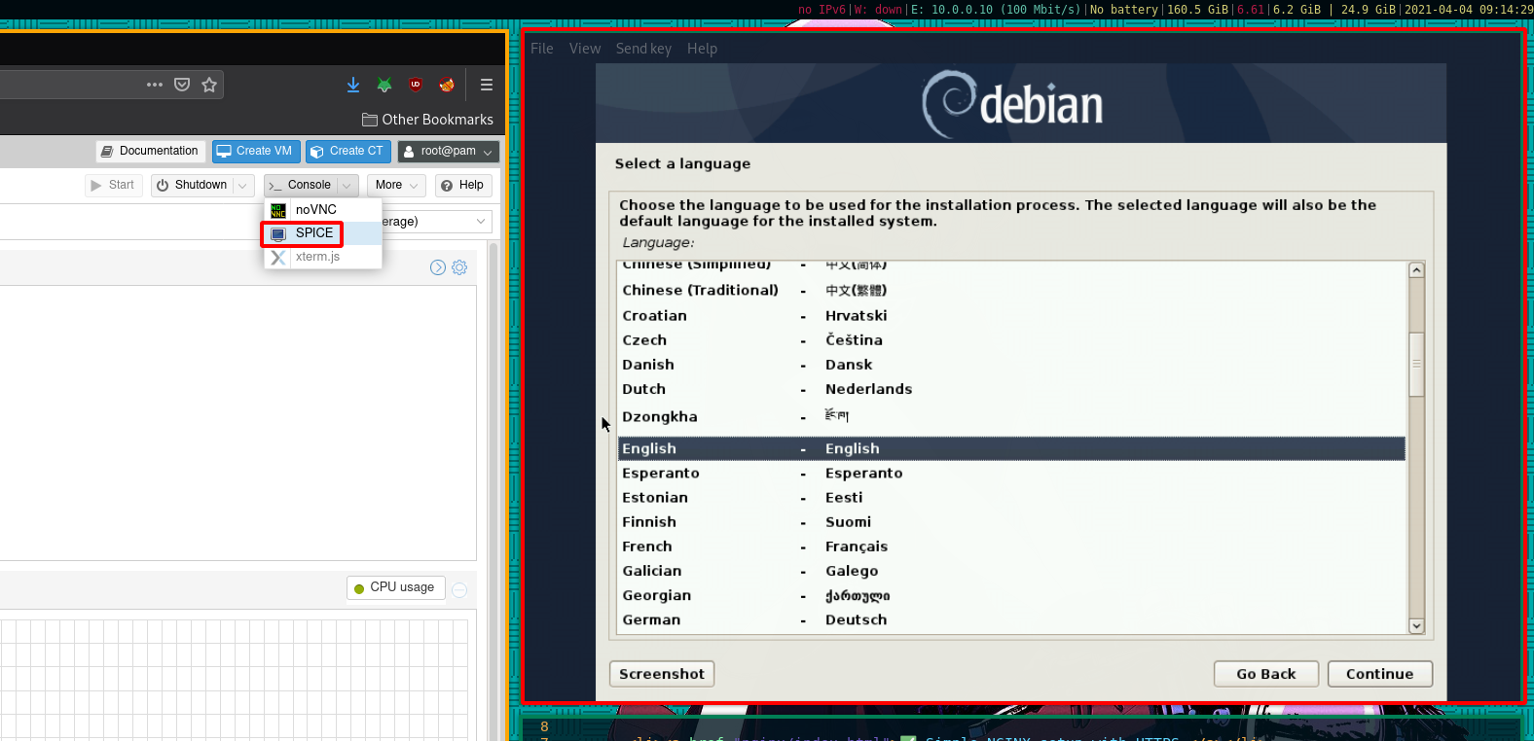Select French language row

point(1011,547)
